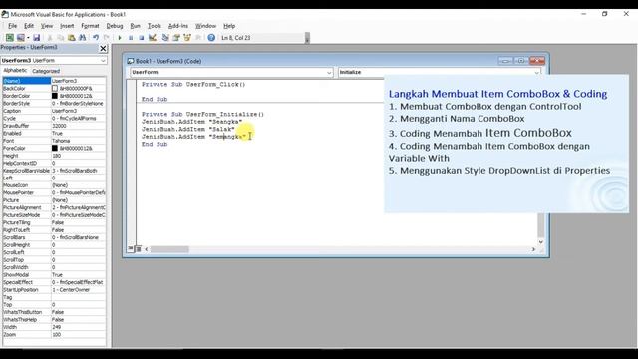Select the BorderStyle property value
Viewport: 638px width, 359px height.
coord(78,104)
